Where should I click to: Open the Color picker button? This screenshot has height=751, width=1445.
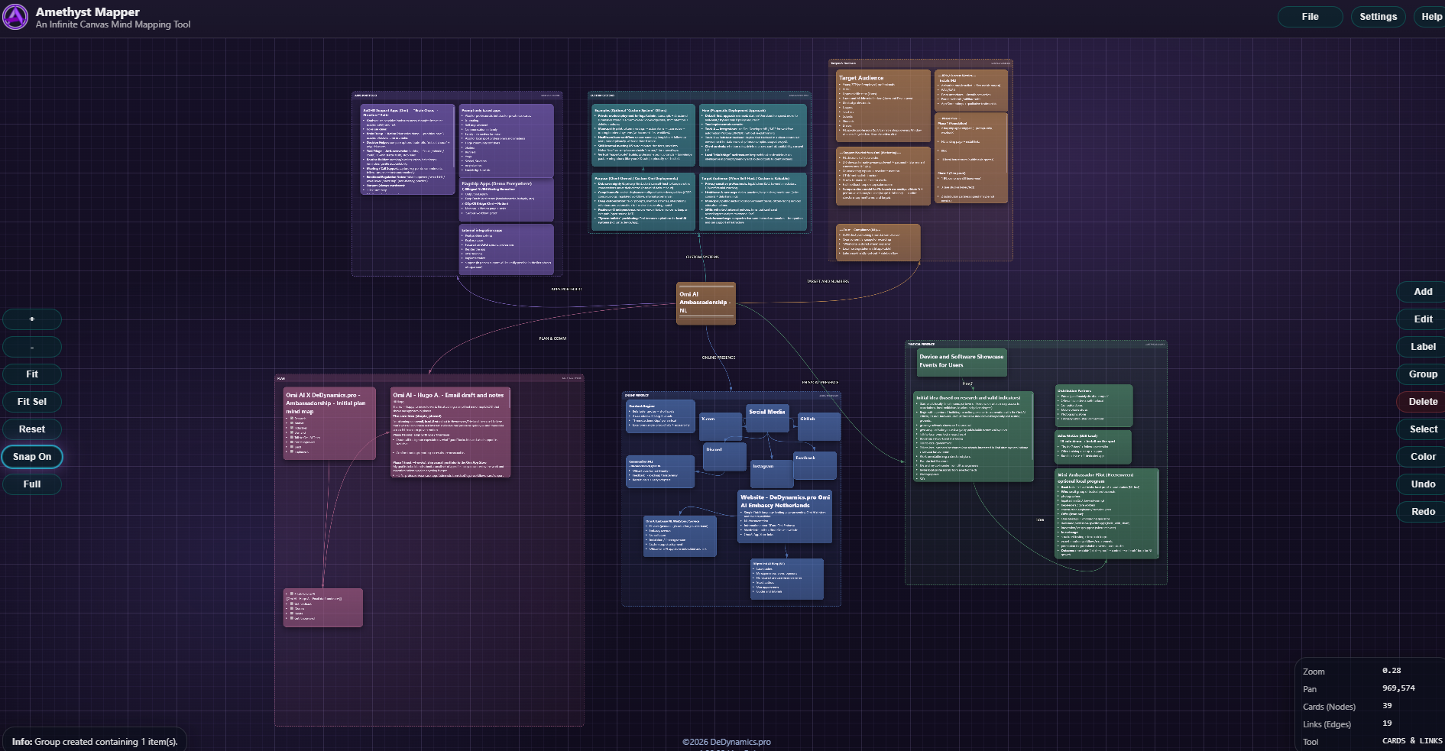1423,457
